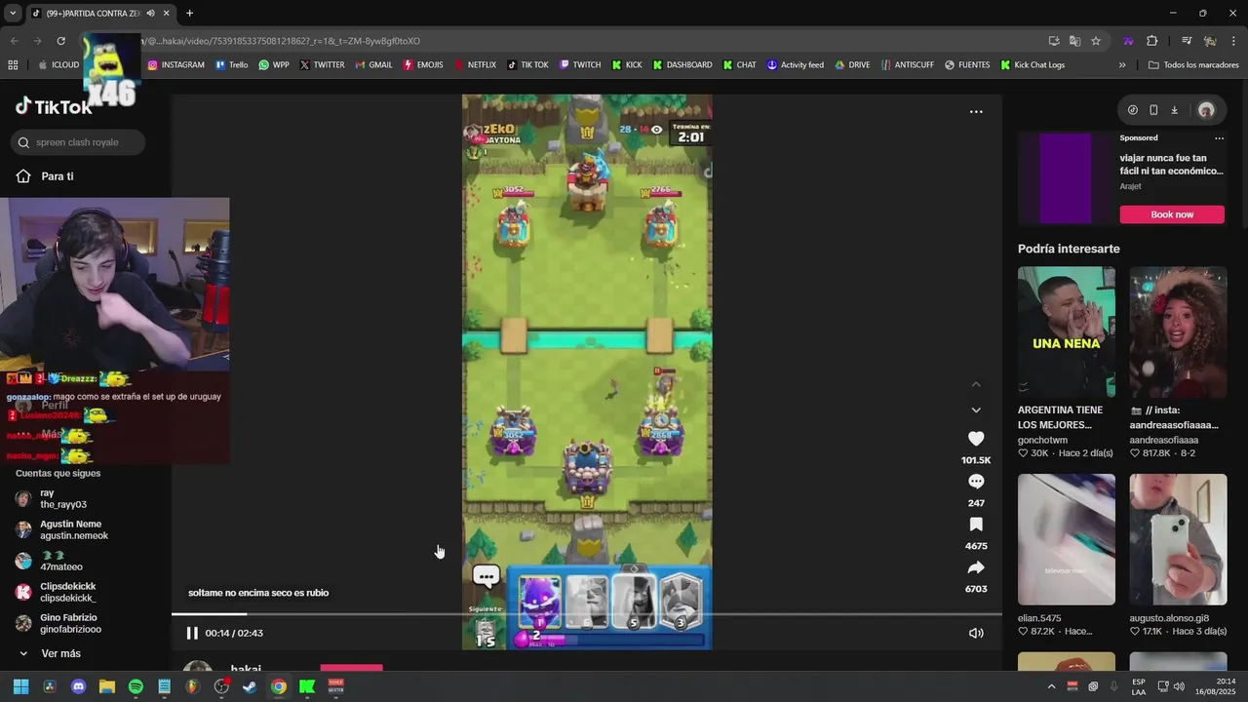Viewport: 1248px width, 702px height.
Task: Click the Book now ad button
Action: (1172, 214)
